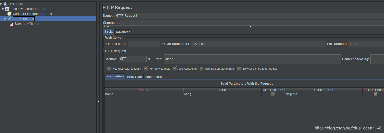384x133 pixels.
Task: Click the URL Encode? column header
Action: point(273,90)
